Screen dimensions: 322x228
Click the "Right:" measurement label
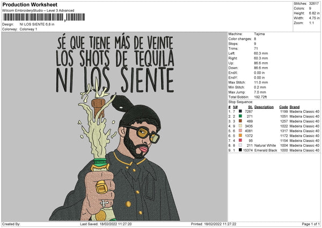[233, 58]
